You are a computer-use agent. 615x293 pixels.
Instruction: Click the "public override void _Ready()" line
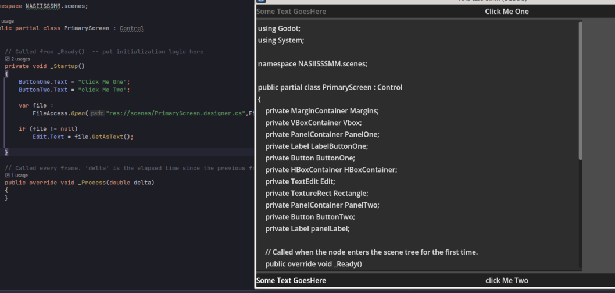[x=313, y=264]
